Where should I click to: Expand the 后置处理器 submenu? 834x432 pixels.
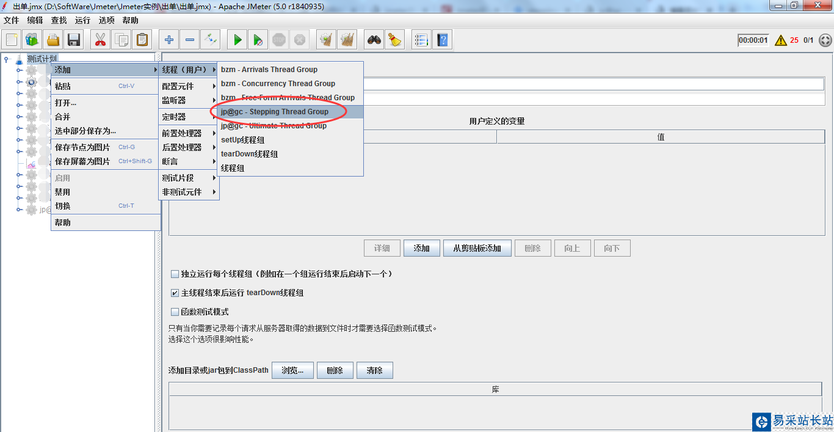click(x=189, y=147)
